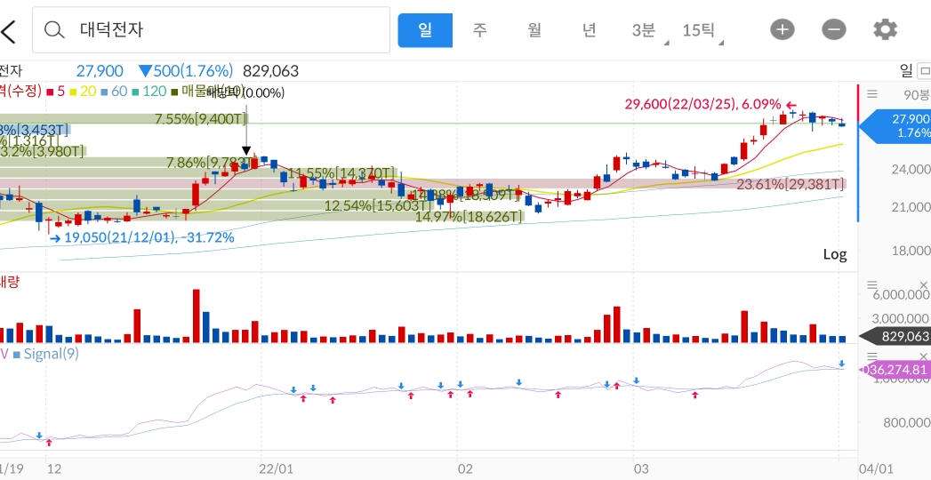
Task: Open the 15틱 tick interval dropdown
Action: click(x=702, y=30)
